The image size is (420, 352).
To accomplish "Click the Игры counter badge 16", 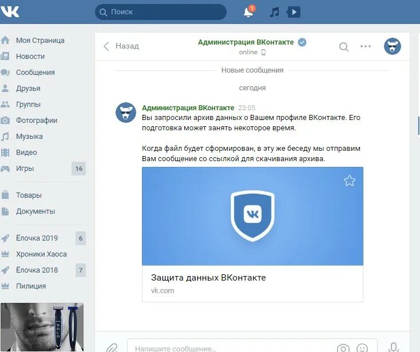I will tap(79, 169).
